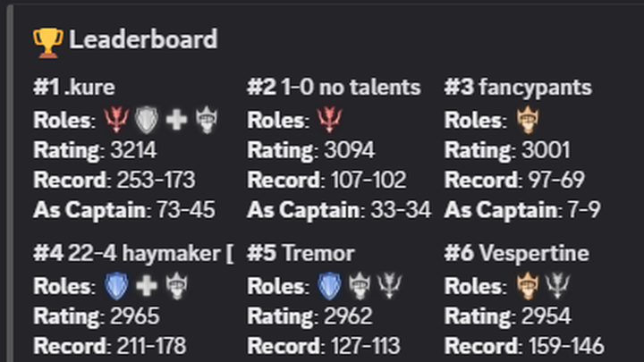Screen dimensions: 644x362
Task: Click Vespertine's gray trident role icon
Action: click(x=557, y=286)
